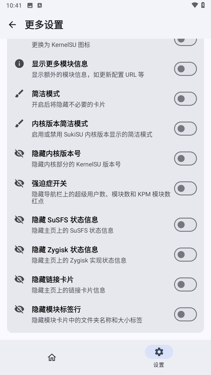211x375 pixels.
Task: Open the home tab in bottom navigation
Action: pos(52,357)
